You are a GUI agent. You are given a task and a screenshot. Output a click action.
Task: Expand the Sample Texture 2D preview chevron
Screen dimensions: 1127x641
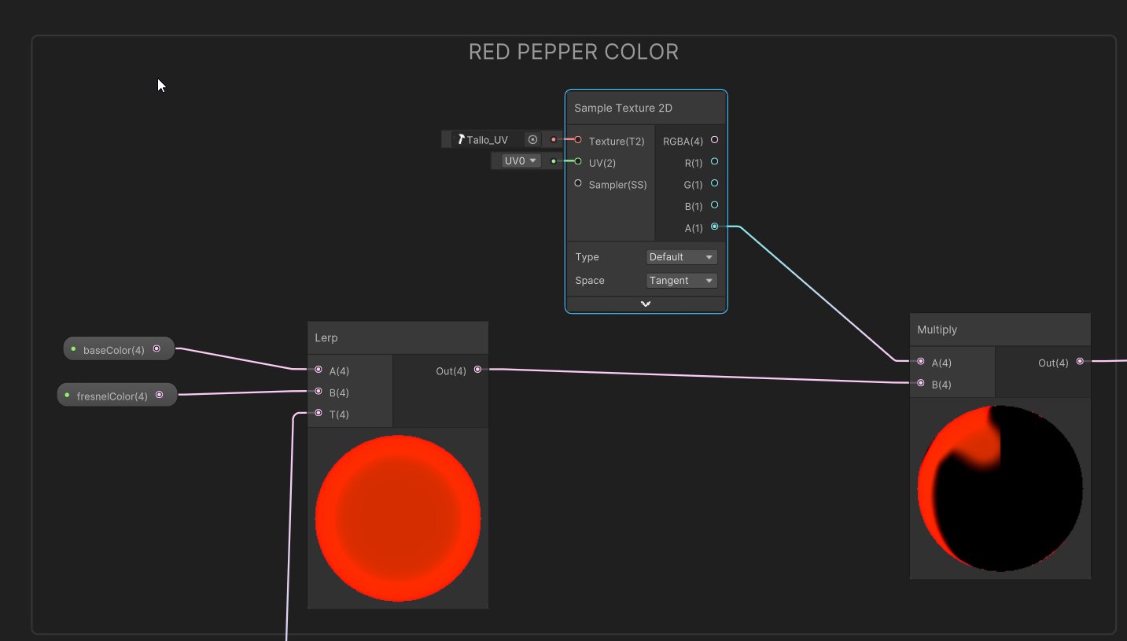pyautogui.click(x=646, y=304)
